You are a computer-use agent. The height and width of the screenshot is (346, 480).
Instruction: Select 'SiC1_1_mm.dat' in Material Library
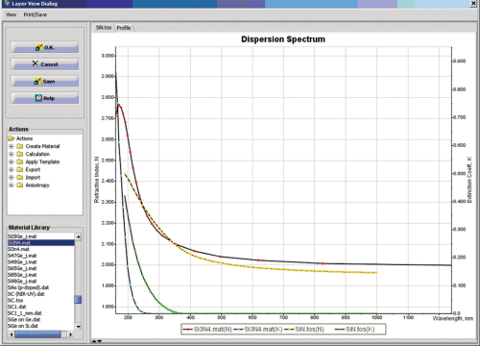tap(25, 313)
